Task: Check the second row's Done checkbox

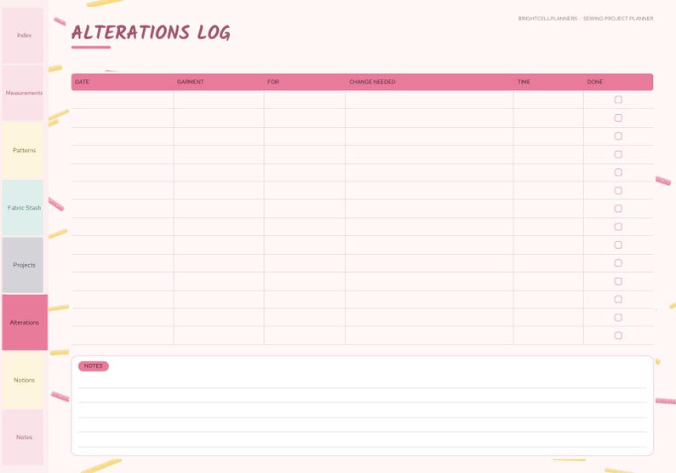Action: [x=618, y=118]
